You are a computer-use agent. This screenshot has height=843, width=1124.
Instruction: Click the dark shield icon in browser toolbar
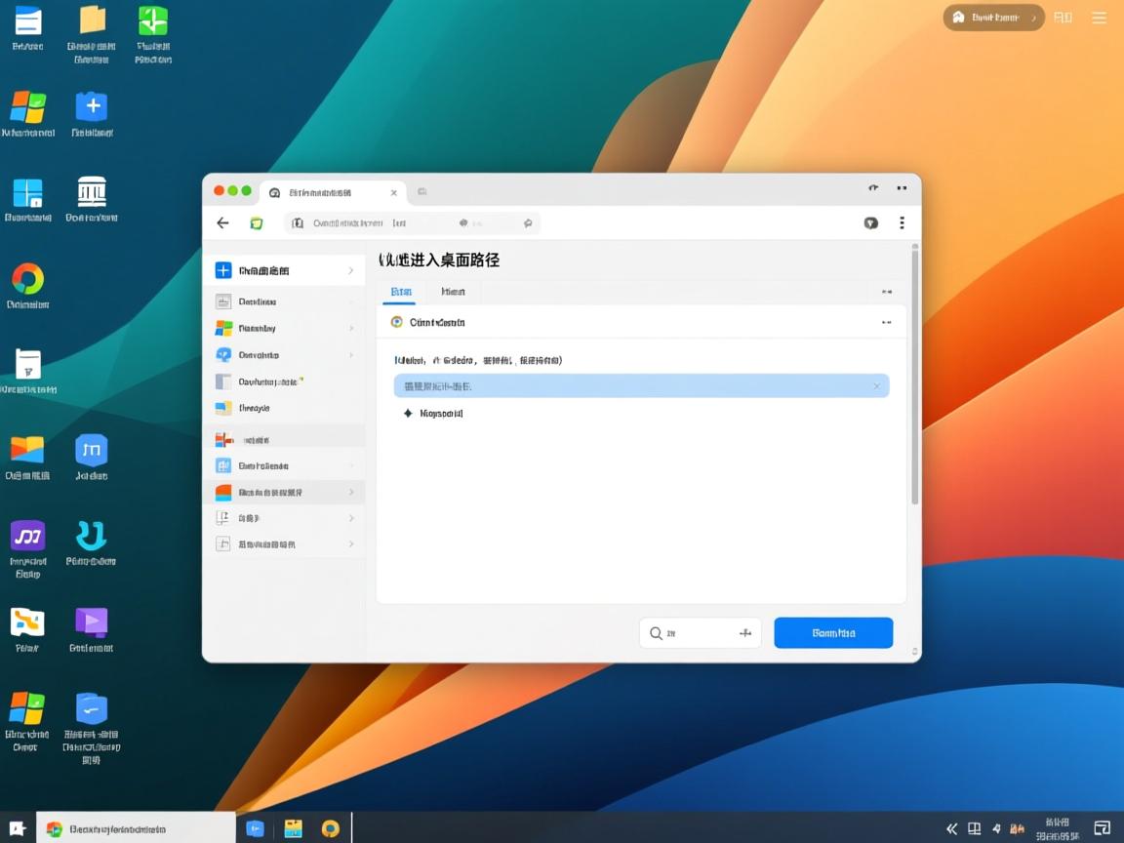[x=871, y=223]
